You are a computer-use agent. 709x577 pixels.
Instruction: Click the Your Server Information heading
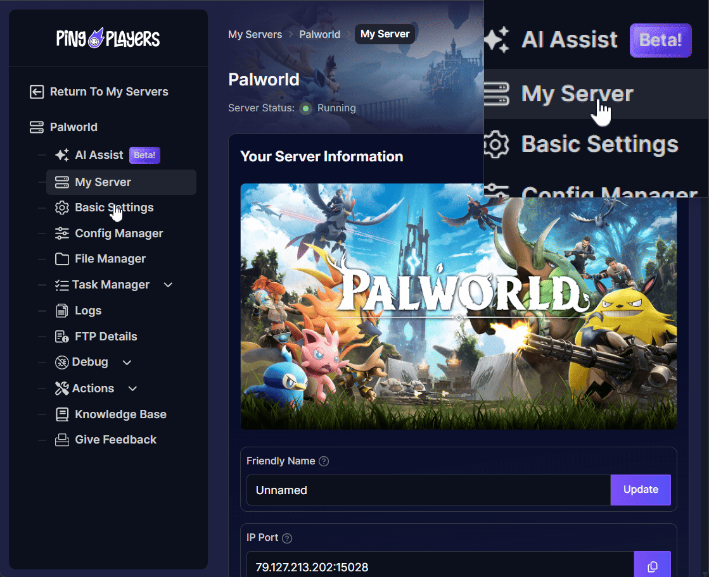(x=322, y=156)
